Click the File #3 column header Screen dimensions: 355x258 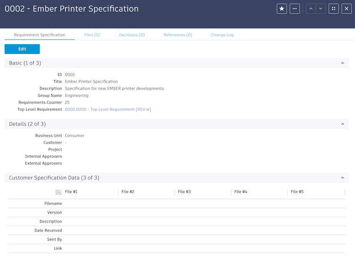point(184,191)
